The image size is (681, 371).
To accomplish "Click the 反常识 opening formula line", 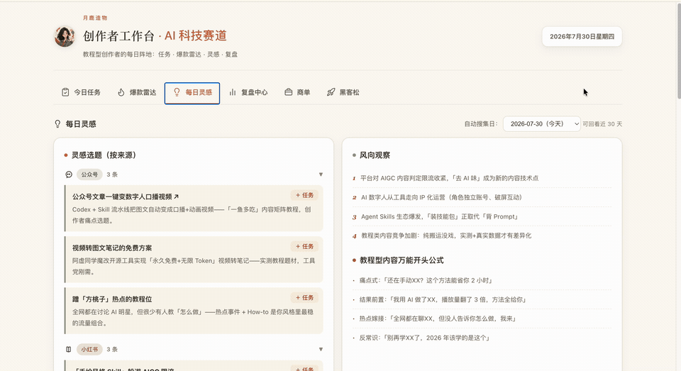I will click(x=482, y=338).
